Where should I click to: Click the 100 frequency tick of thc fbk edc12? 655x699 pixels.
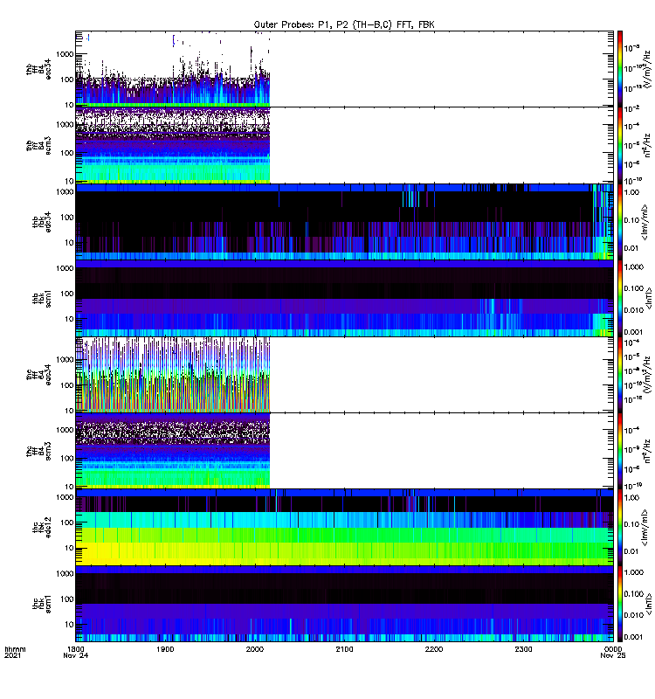[67, 523]
